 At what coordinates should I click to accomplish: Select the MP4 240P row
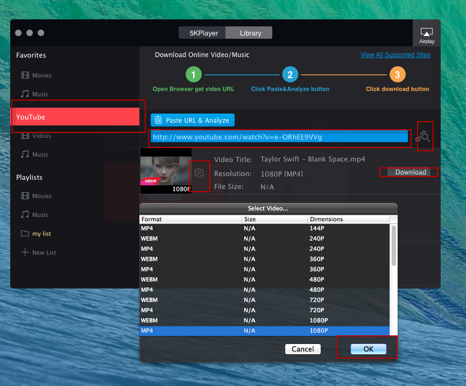265,249
